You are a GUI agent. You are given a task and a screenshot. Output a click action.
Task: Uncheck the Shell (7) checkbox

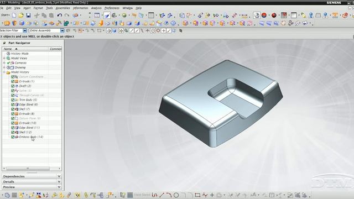click(13, 109)
